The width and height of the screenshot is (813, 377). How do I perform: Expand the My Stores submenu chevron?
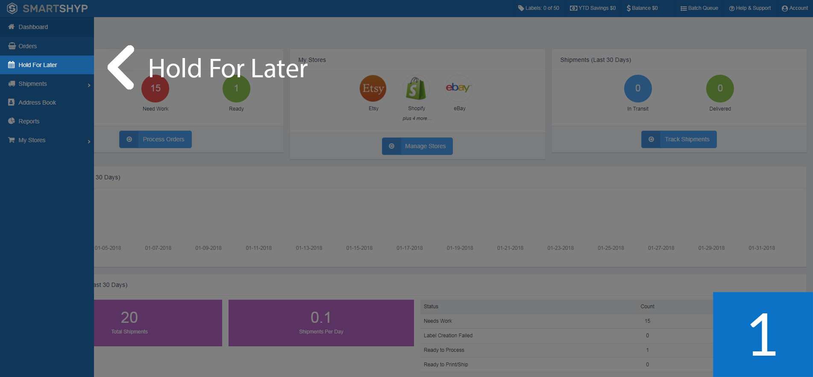click(89, 142)
